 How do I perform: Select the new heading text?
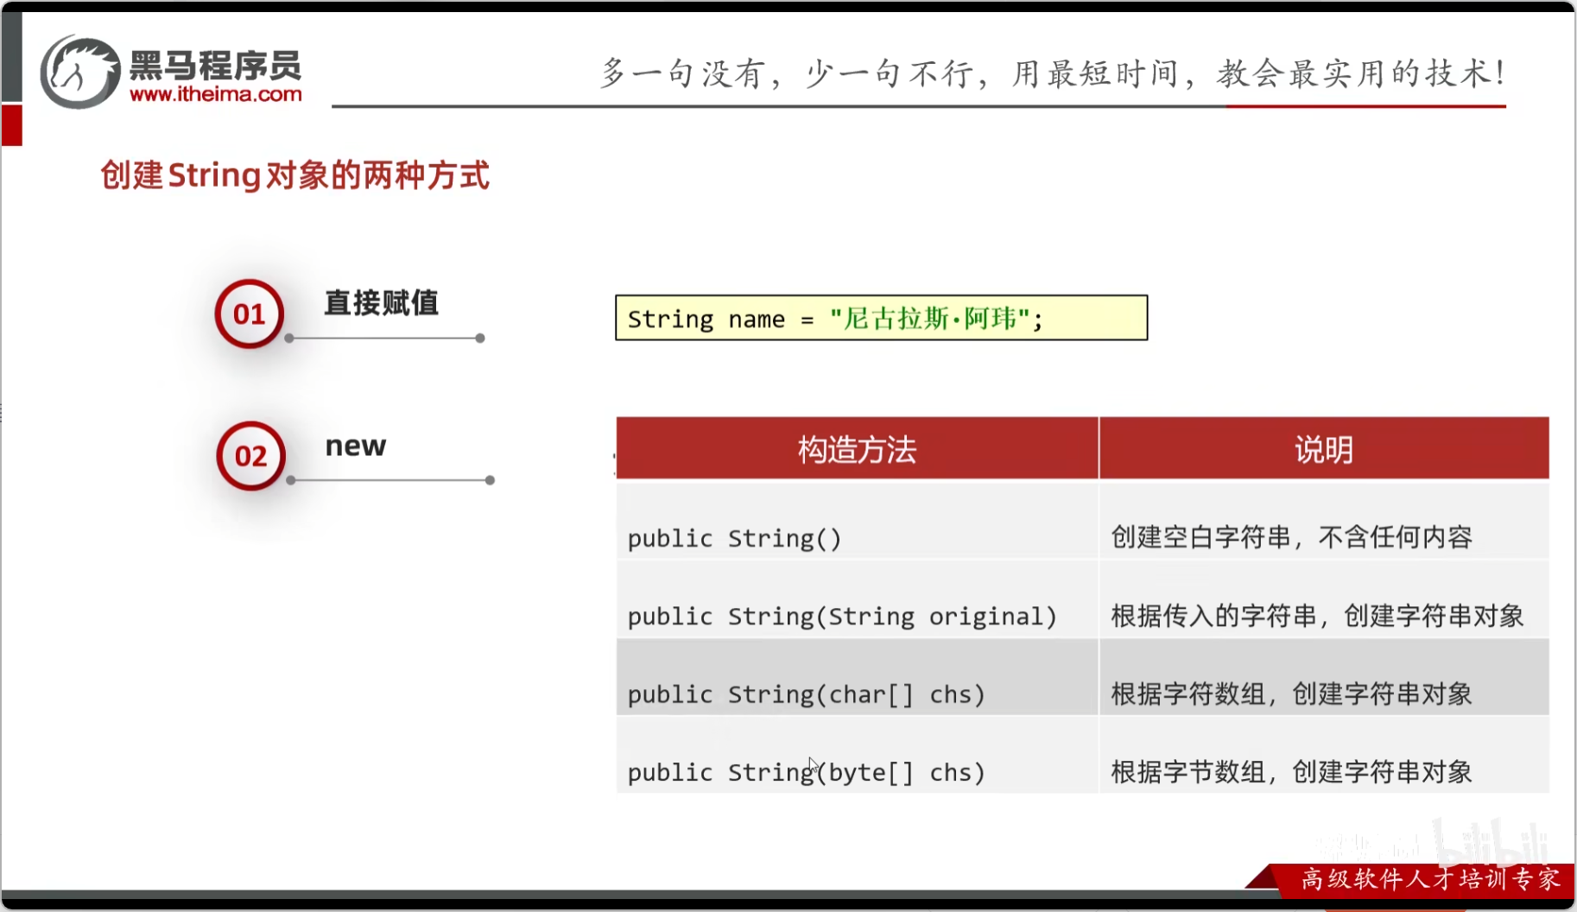click(x=356, y=446)
